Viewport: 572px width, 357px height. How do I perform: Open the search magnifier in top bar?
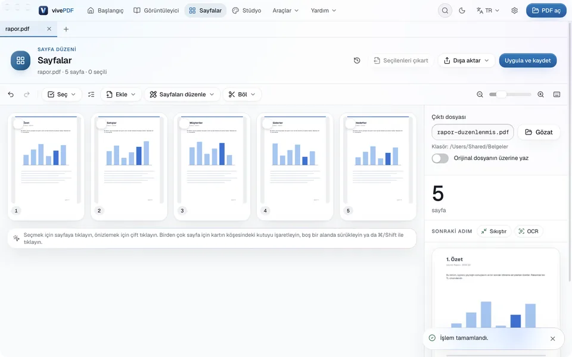click(x=445, y=11)
